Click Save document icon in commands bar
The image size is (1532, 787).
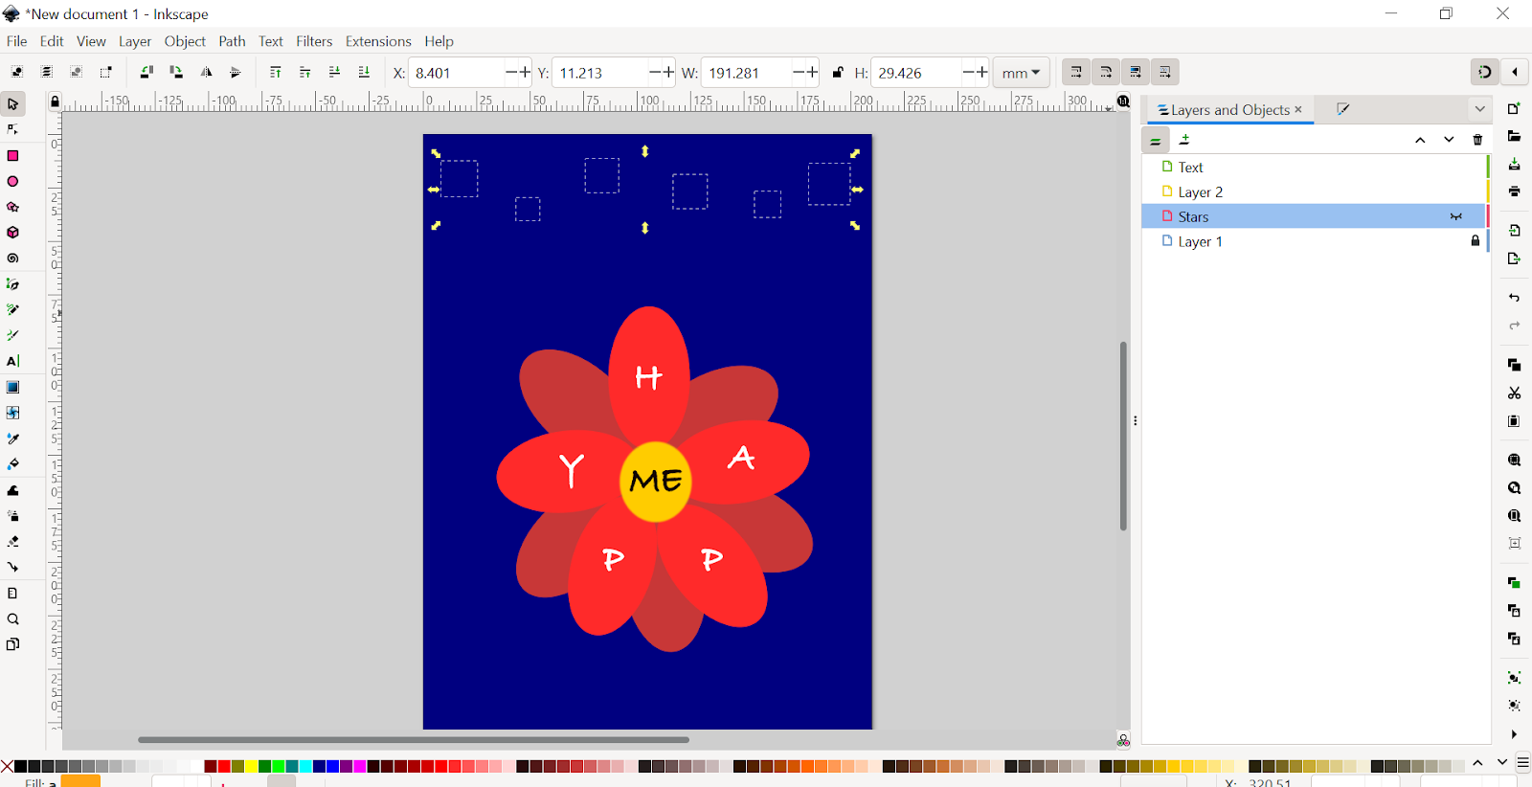[1514, 165]
